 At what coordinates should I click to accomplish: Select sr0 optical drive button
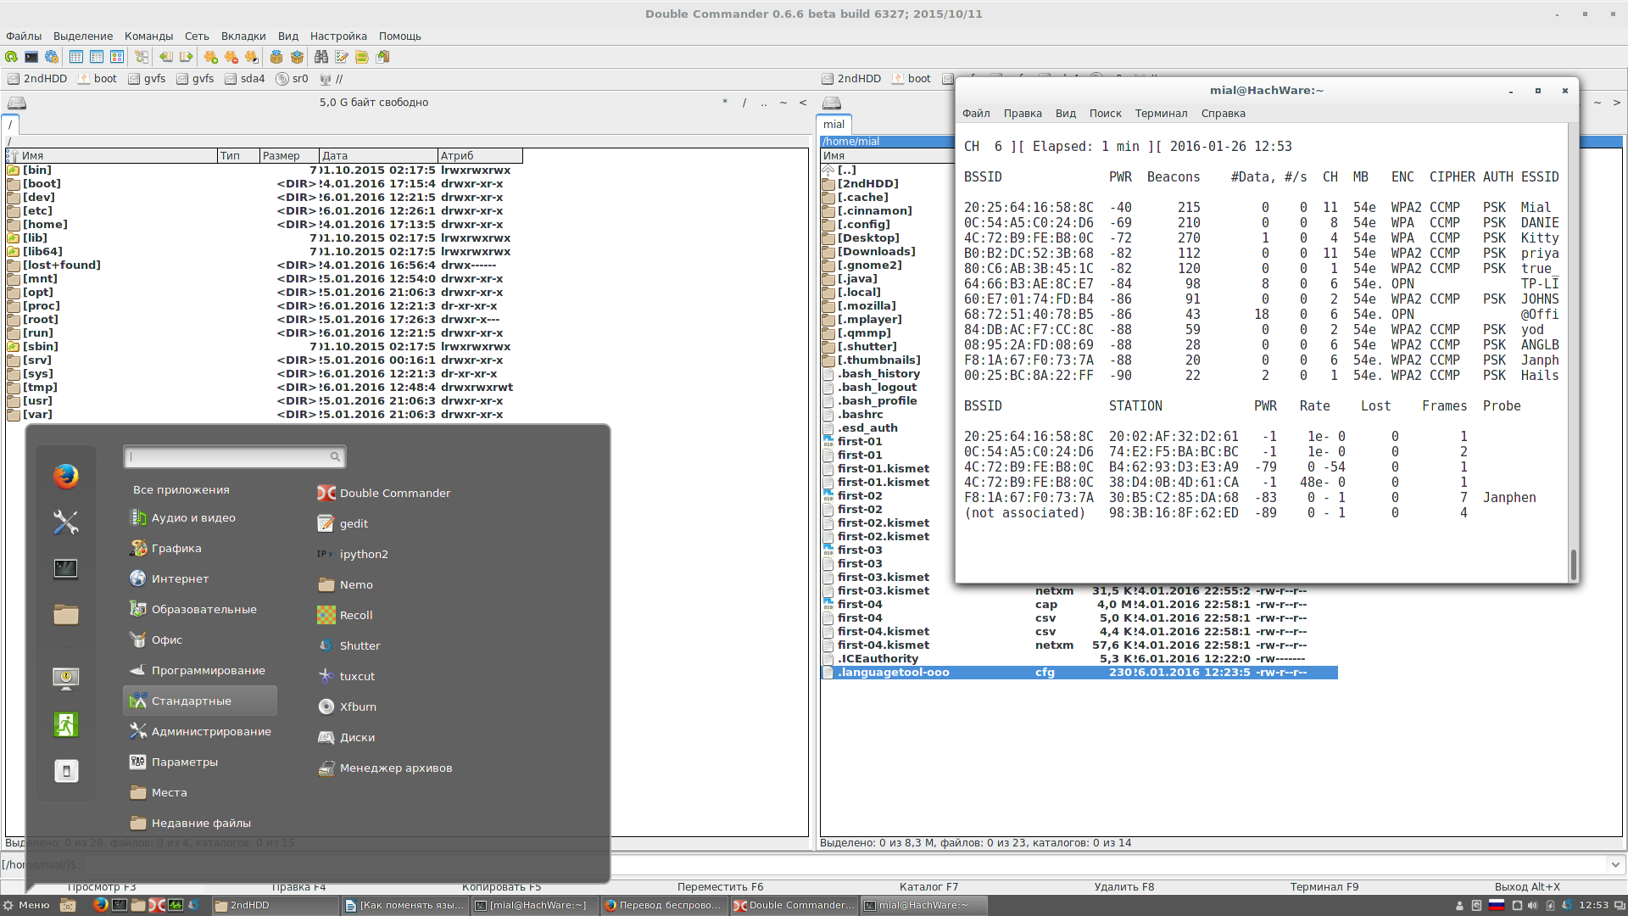(293, 79)
